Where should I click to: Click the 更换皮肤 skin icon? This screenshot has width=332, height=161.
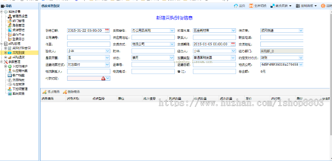[x=273, y=6]
